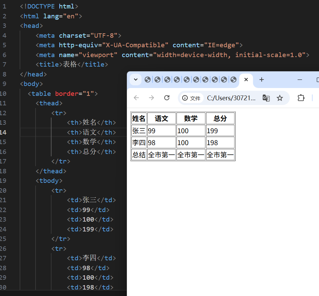Screen dimensions: 319x296
Task: Click the 199 cell in the rendered table
Action: (x=220, y=130)
